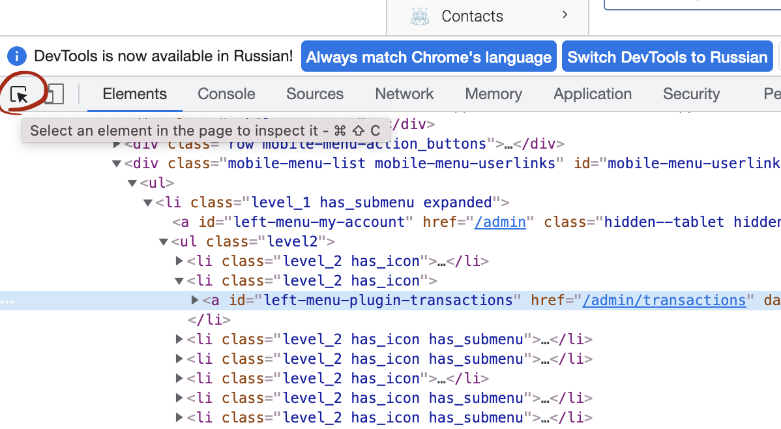This screenshot has width=781, height=429.
Task: Click the ellipsis beside the selected DOM row
Action: tap(7, 301)
